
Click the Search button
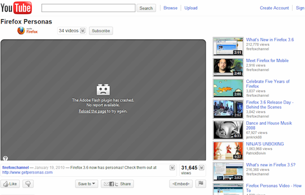[x=146, y=8]
